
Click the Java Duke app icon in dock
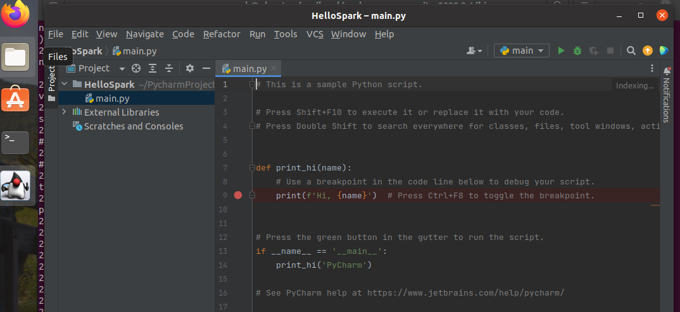(16, 185)
